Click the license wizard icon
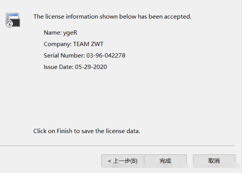Screen dimensions: 242x173 [x=13, y=20]
